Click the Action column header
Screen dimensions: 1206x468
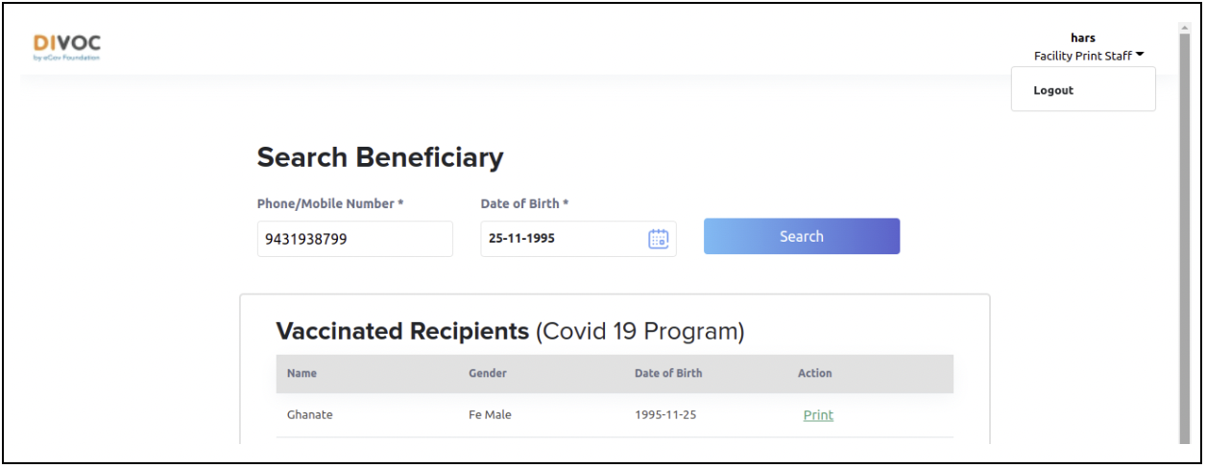coord(814,373)
